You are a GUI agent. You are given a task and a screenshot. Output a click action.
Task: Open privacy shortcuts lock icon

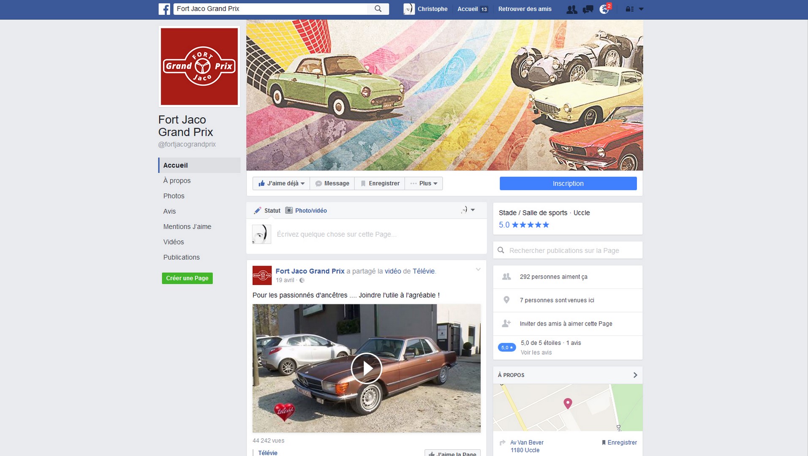pyautogui.click(x=629, y=9)
